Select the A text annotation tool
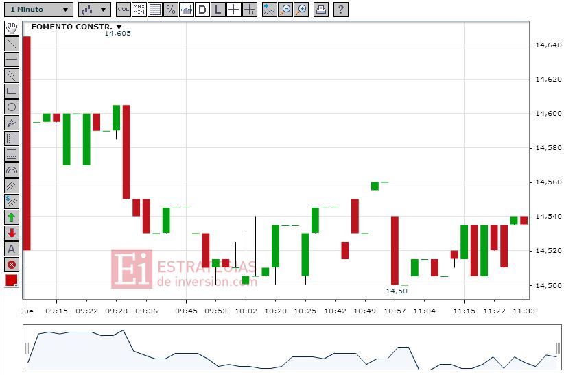Image resolution: width=564 pixels, height=375 pixels. tap(12, 249)
